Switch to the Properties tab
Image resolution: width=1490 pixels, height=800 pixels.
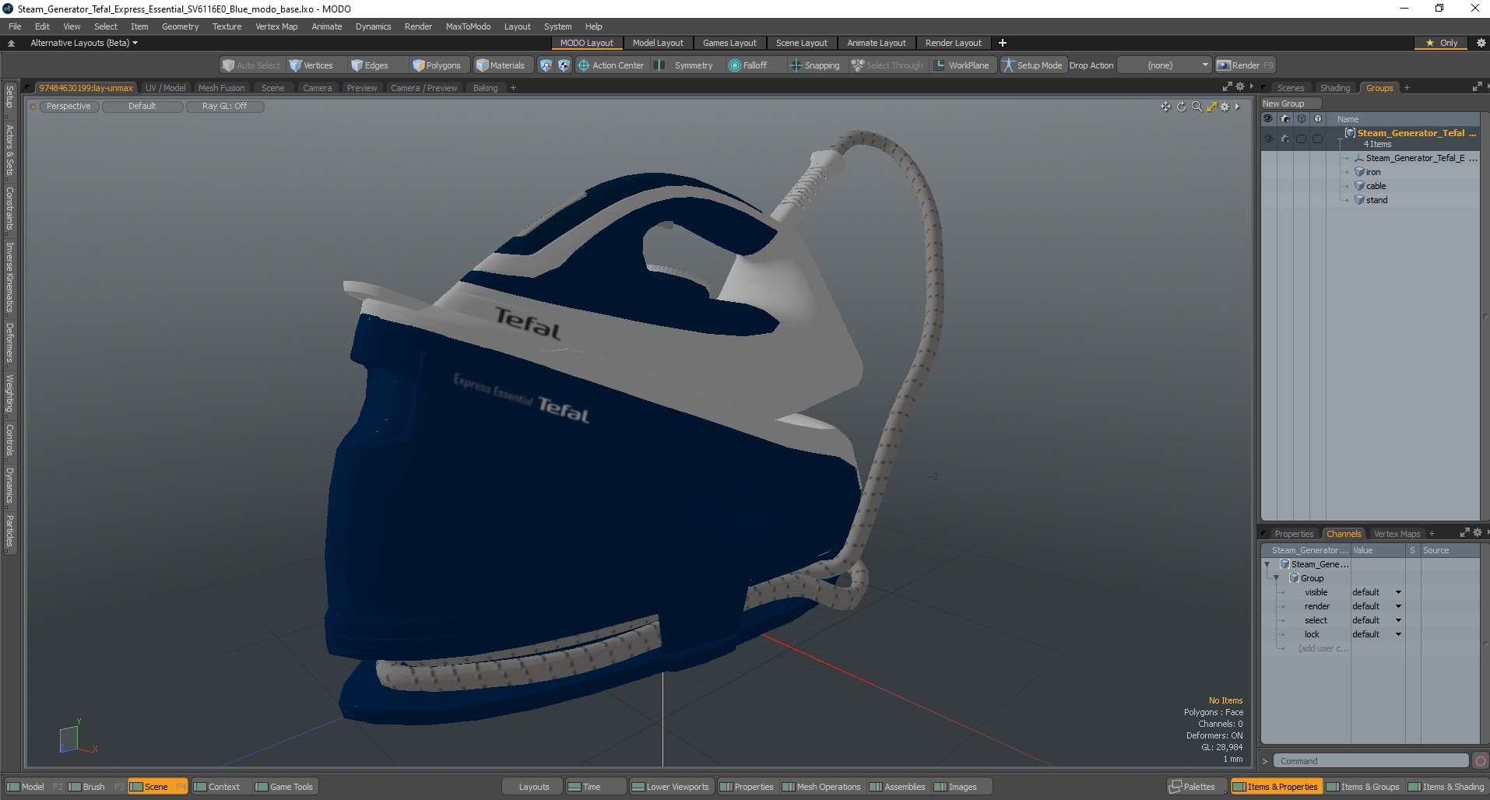coord(1294,534)
